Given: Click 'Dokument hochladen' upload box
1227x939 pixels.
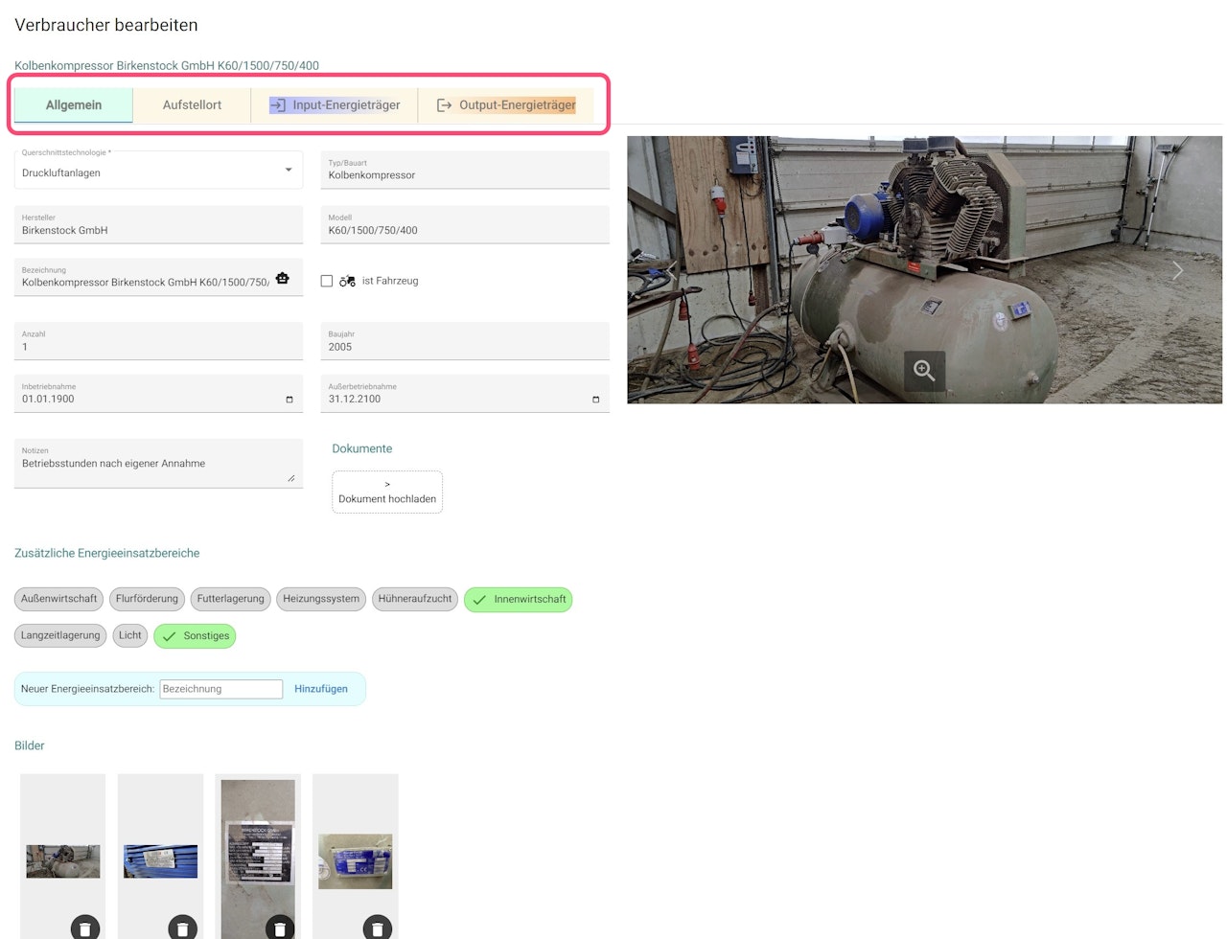Looking at the screenshot, I should click(387, 492).
